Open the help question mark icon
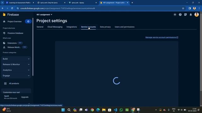This screenshot has height=113, width=202. (180, 15)
